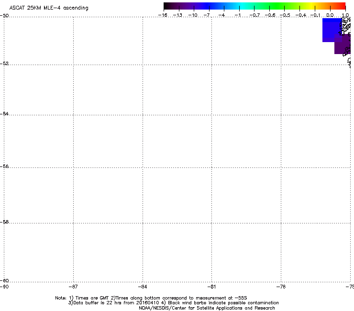
Task: Click the '-4' color scale label
Action: (x=222, y=15)
